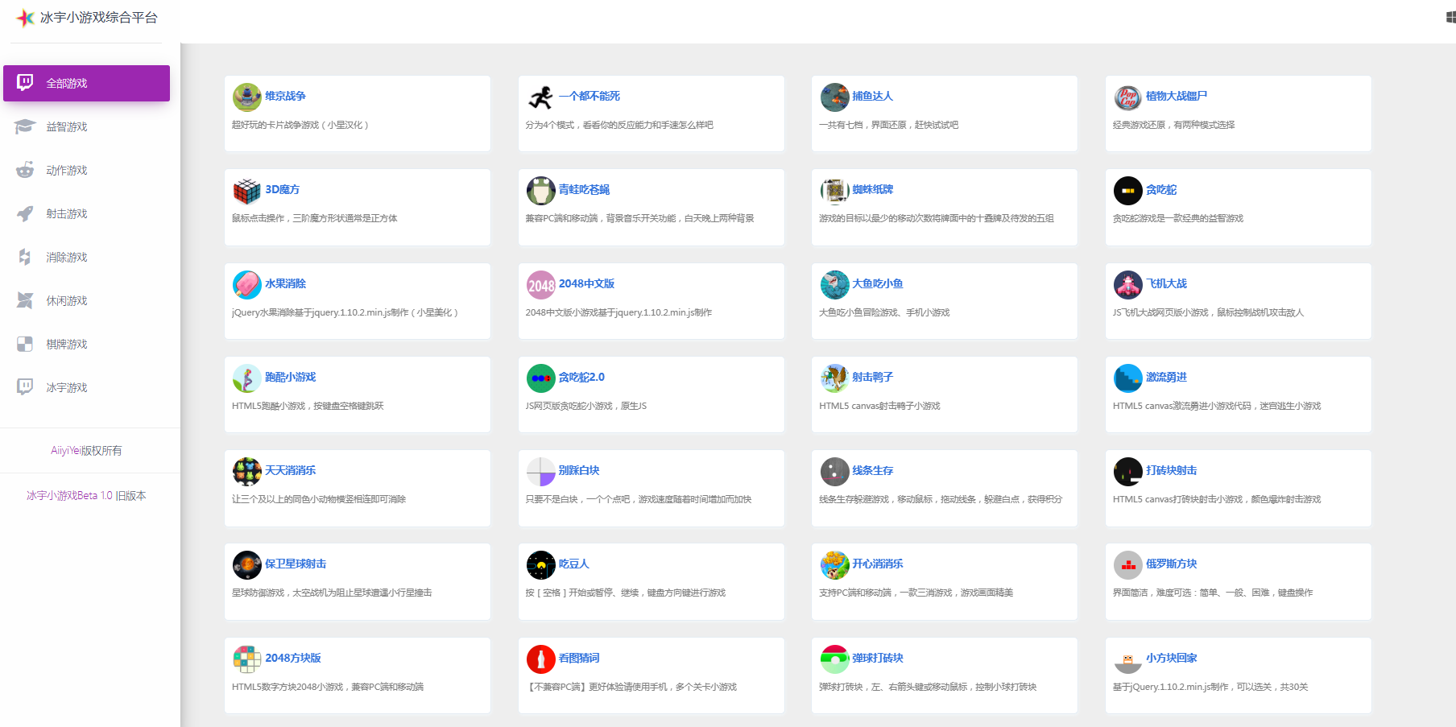Select 全部游戏 in the sidebar
Screen dimensions: 1456x727
[x=86, y=84]
